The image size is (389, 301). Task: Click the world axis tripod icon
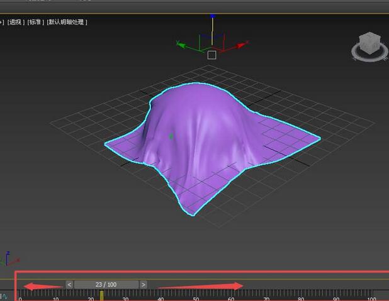(9, 258)
